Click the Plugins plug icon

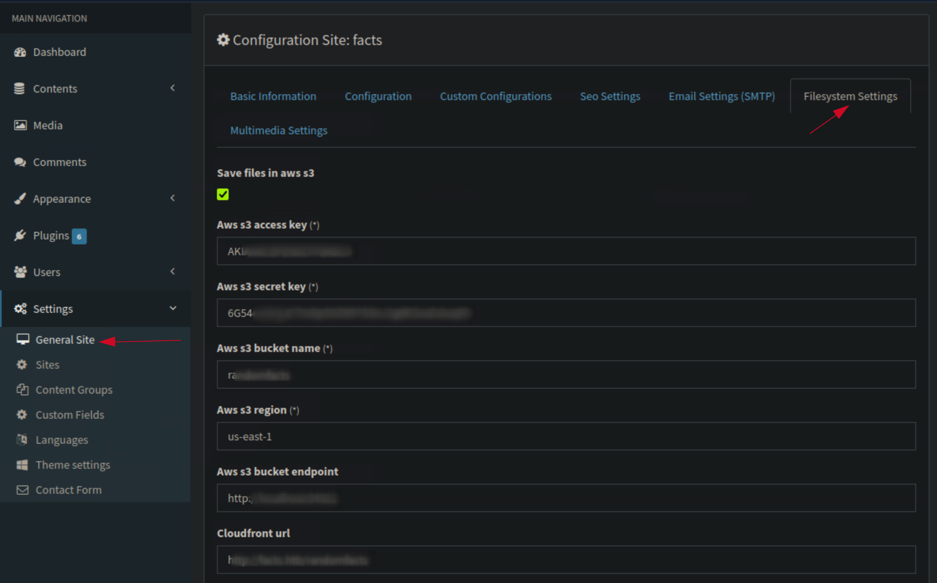pyautogui.click(x=20, y=236)
